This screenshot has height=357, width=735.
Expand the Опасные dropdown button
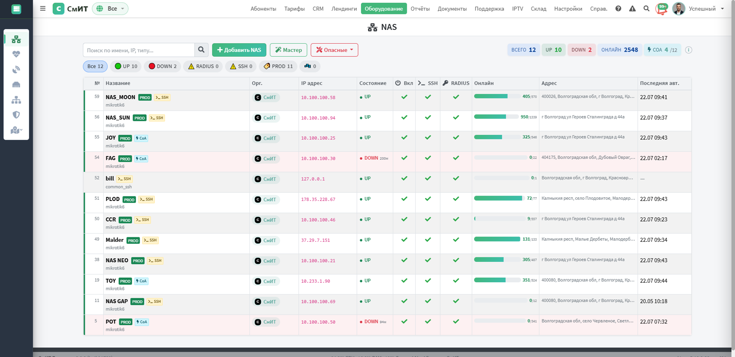pyautogui.click(x=334, y=50)
